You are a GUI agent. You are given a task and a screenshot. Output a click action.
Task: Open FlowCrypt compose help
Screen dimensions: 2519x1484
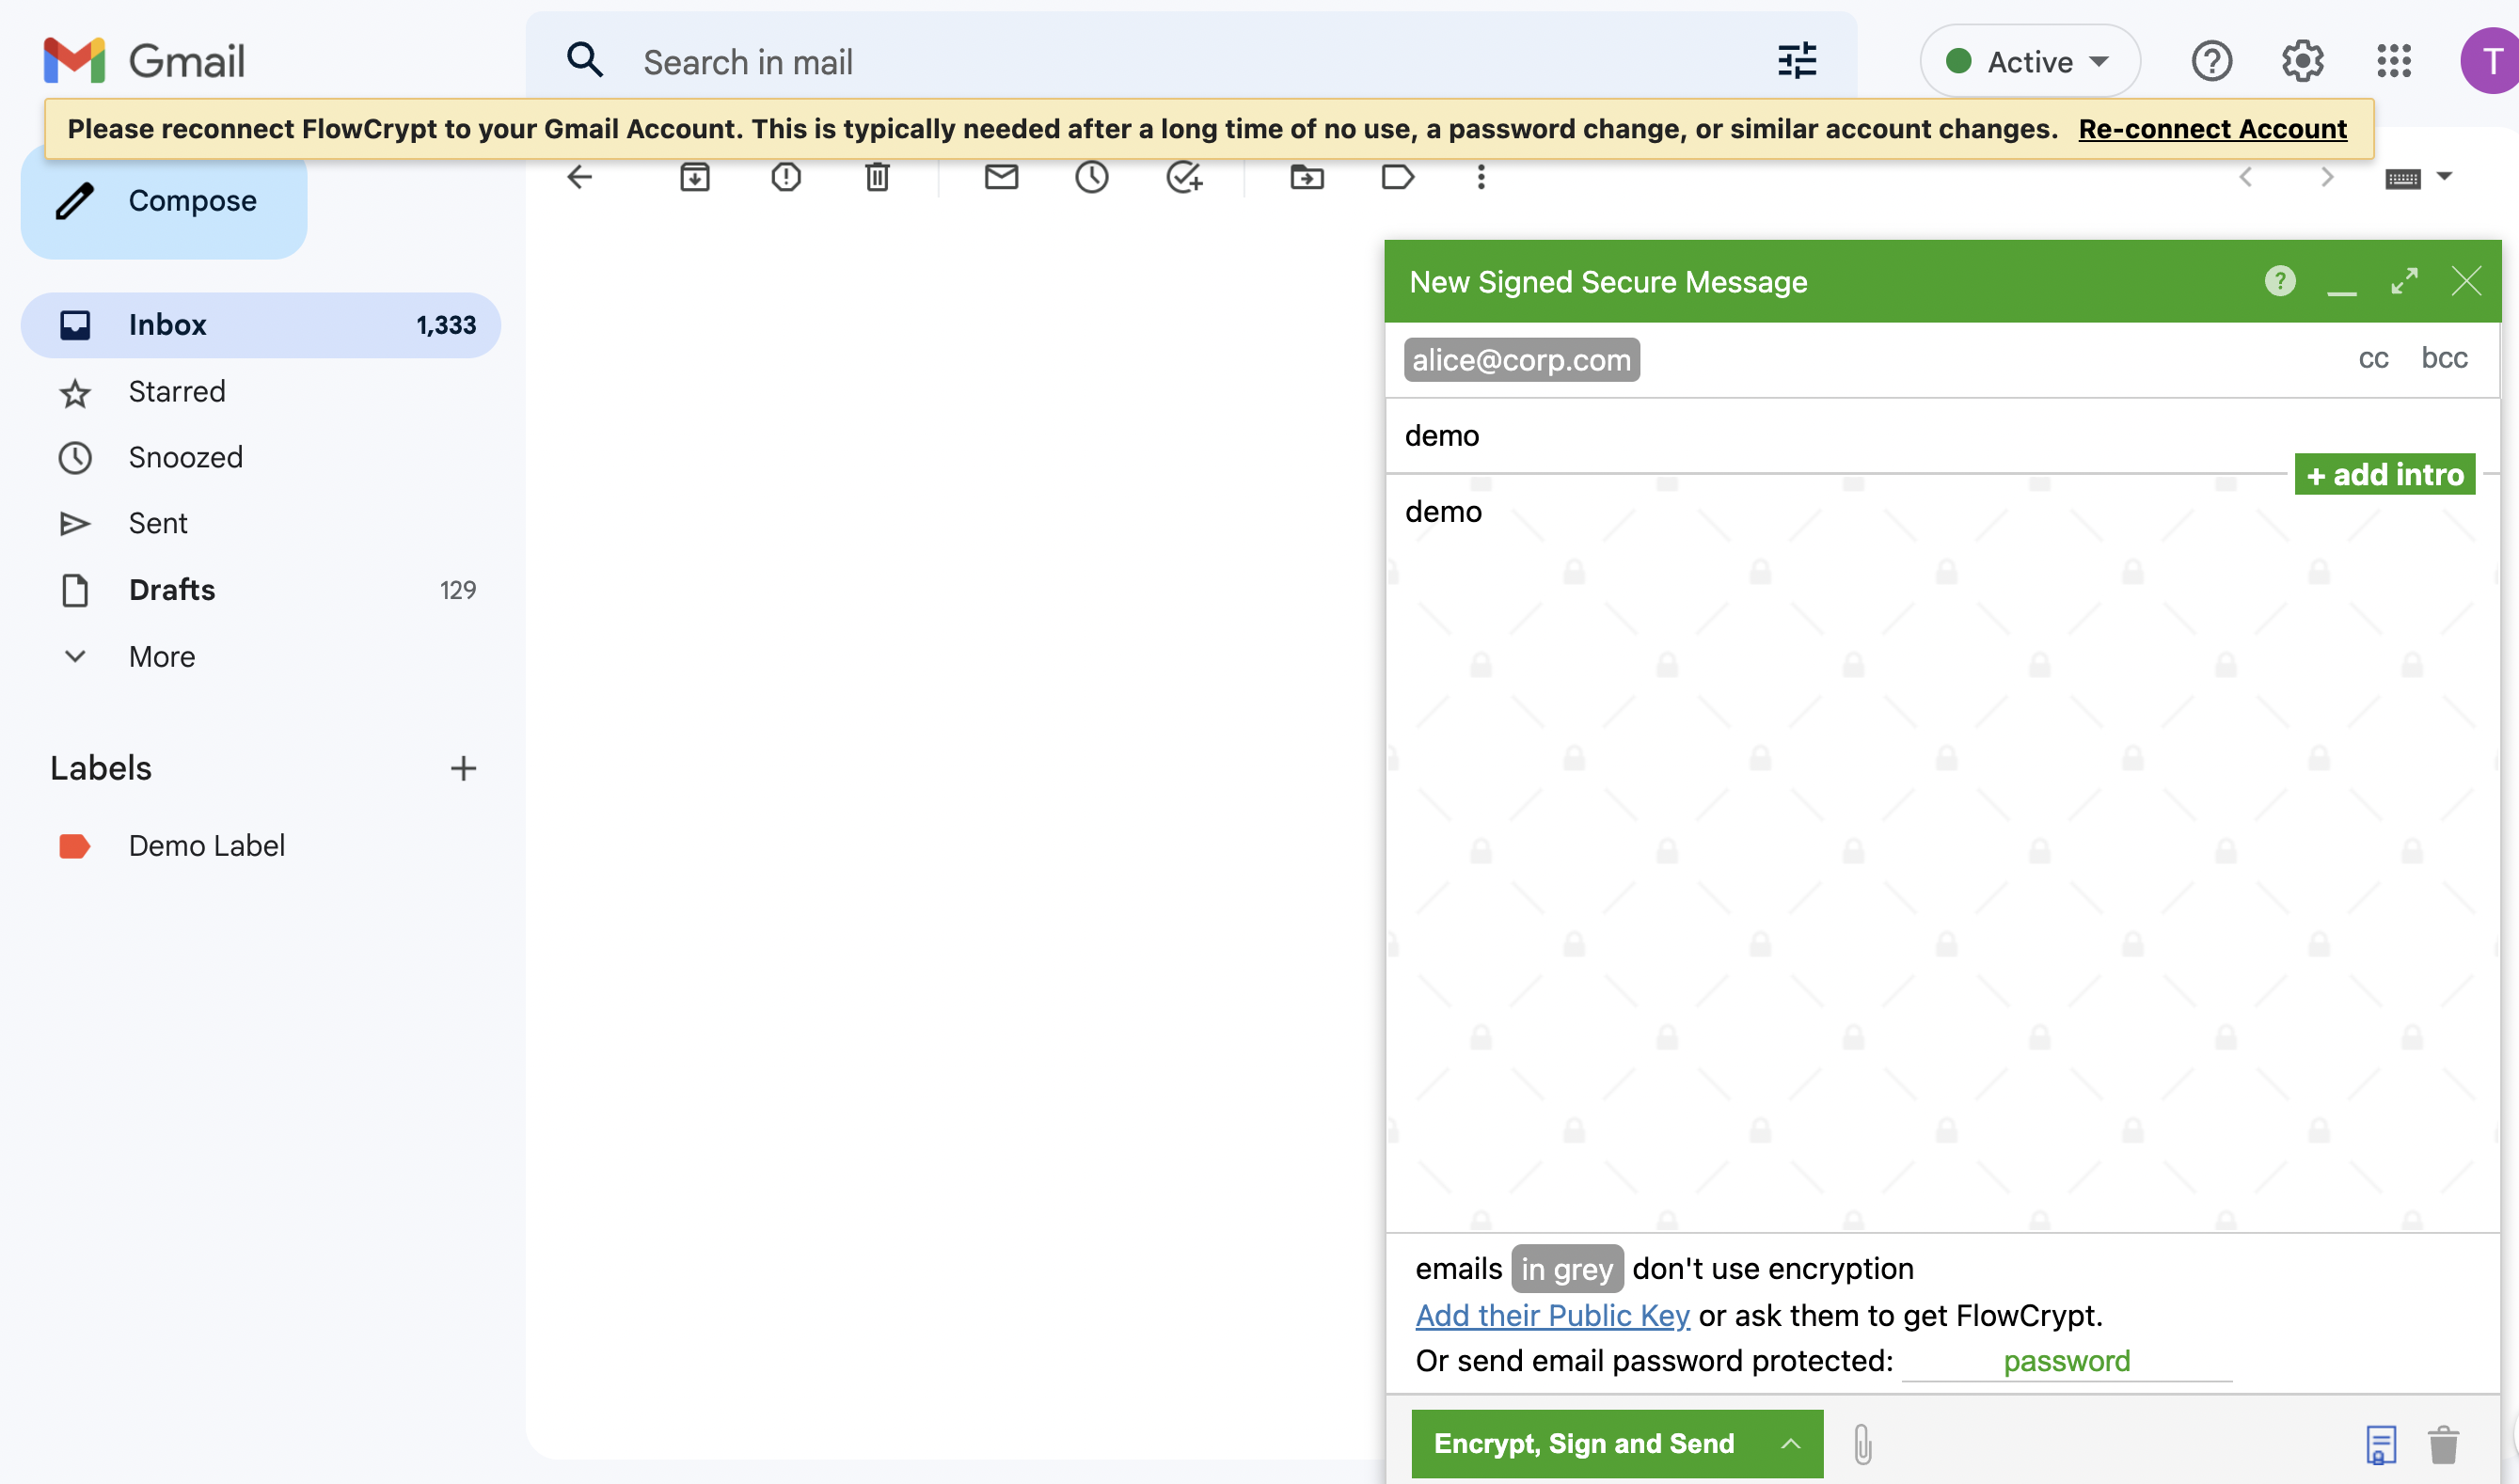[x=2279, y=281]
